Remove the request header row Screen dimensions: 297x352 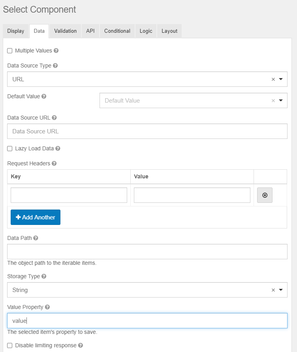265,195
